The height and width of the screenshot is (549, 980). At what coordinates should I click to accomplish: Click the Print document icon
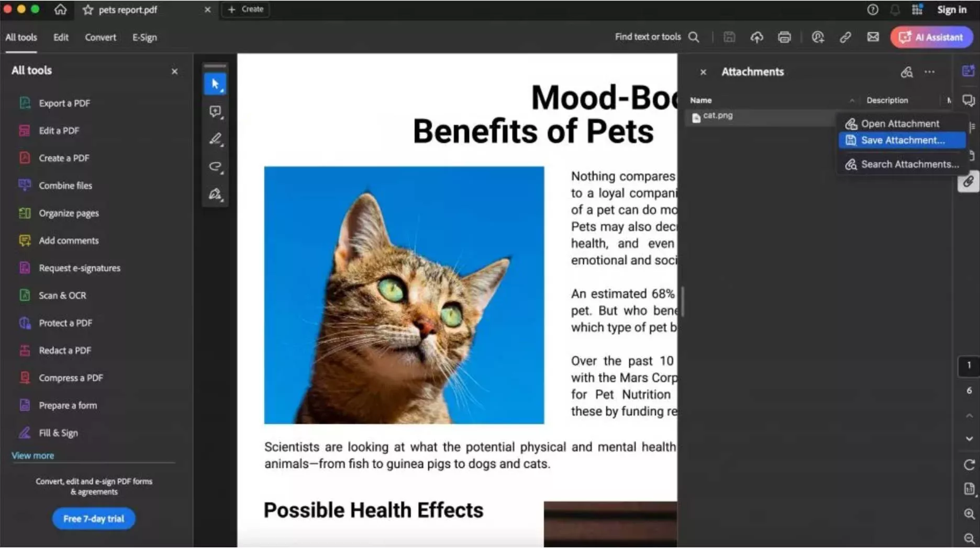[x=784, y=37]
